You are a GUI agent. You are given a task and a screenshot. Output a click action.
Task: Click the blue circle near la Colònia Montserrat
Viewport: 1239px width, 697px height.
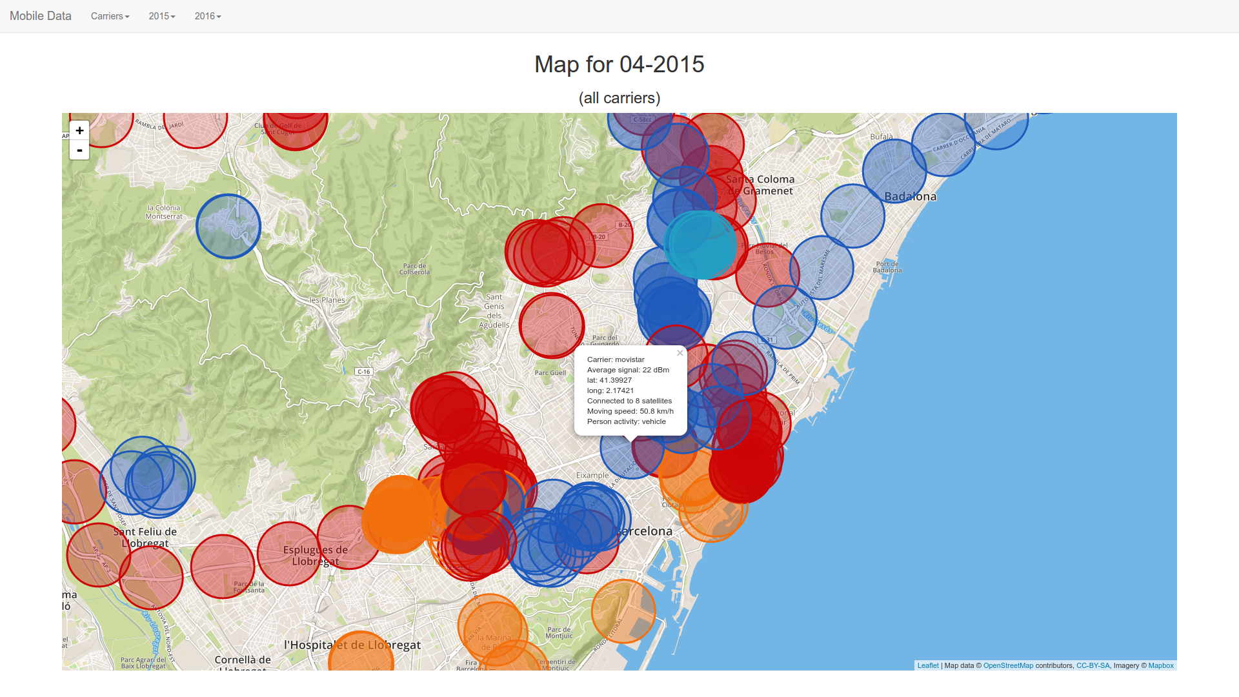(228, 227)
